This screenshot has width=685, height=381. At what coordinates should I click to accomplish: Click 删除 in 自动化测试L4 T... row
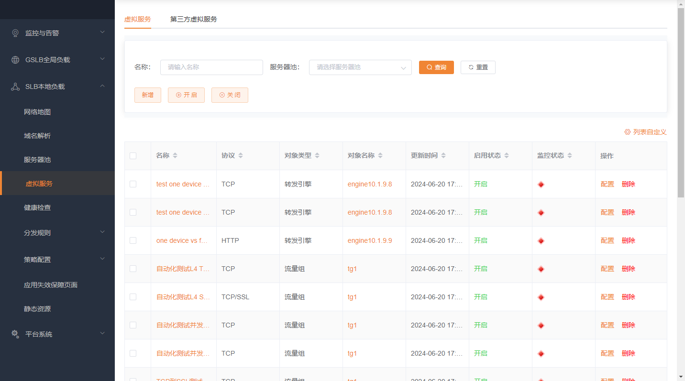[629, 269]
